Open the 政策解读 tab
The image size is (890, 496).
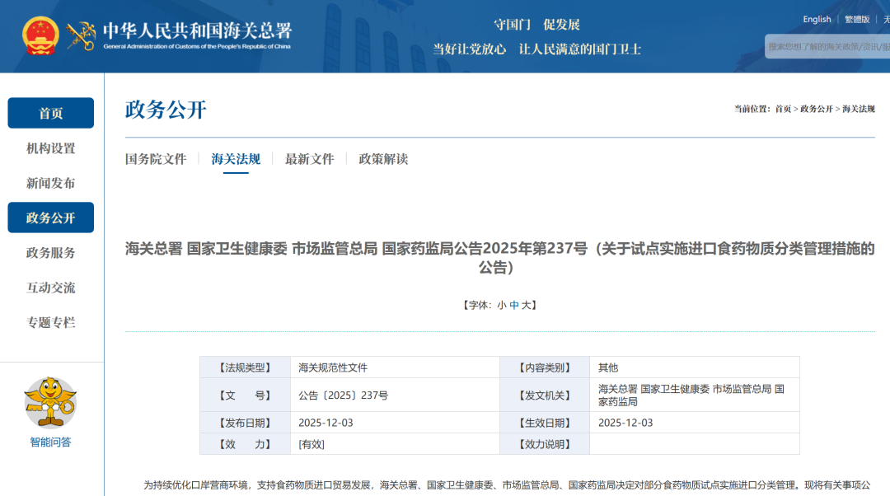[x=383, y=159]
